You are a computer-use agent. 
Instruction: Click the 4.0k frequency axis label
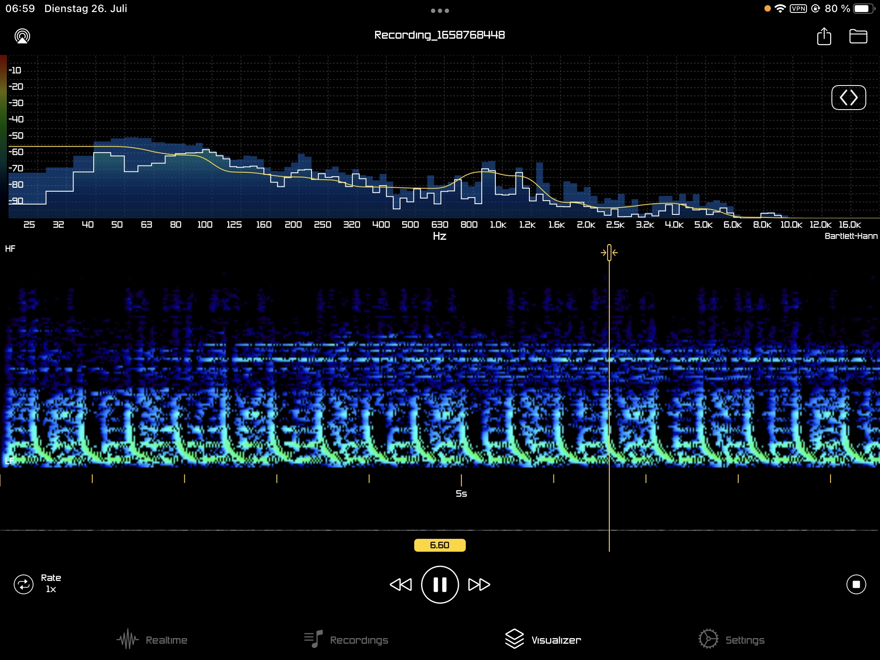click(x=674, y=225)
